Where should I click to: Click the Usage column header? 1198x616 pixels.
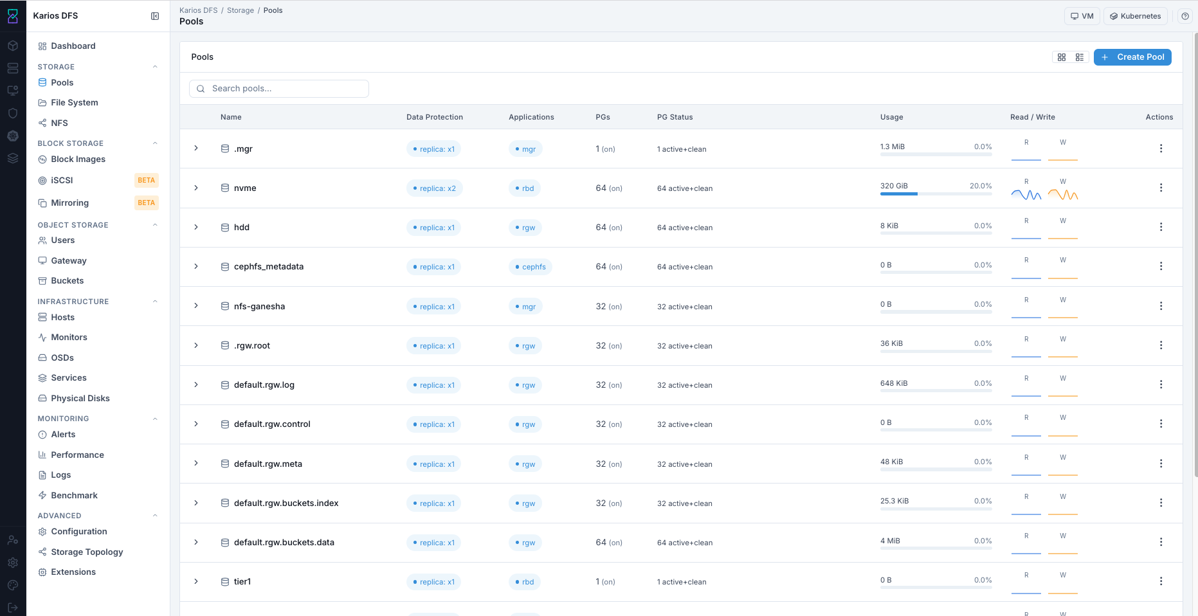click(x=891, y=117)
